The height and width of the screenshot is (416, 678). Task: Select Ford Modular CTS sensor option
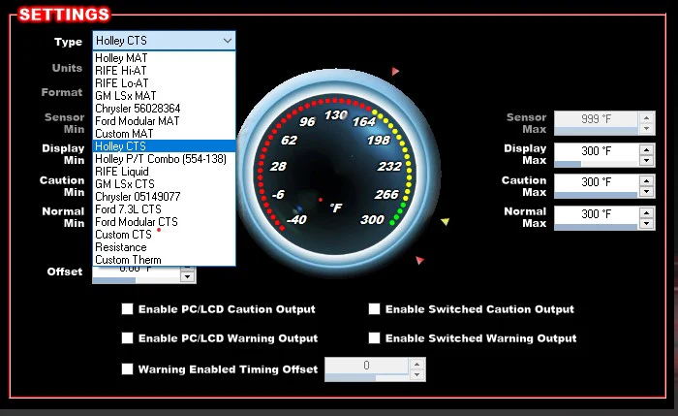[136, 222]
